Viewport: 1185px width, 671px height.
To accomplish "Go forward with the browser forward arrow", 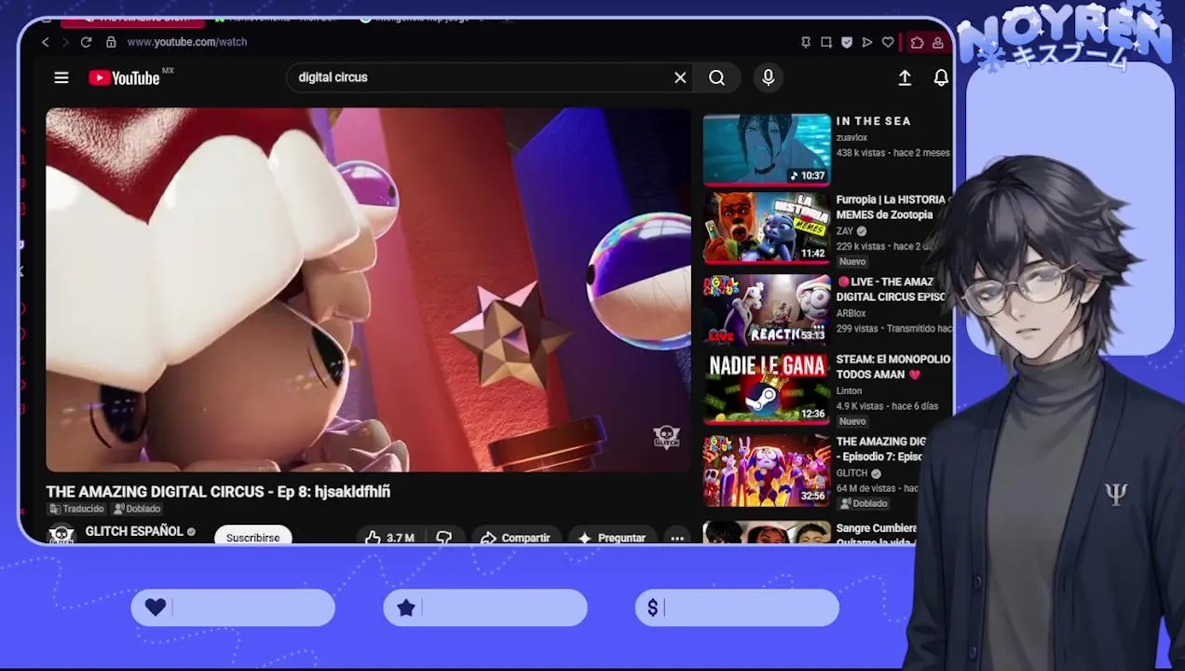I will click(x=65, y=42).
